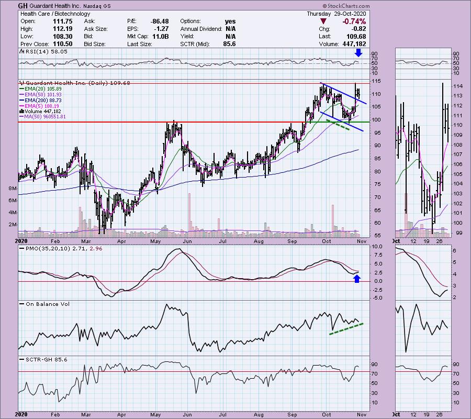471x419 pixels.
Task: Click the Thursday 29-Oct-2020 date
Action: tap(337, 14)
